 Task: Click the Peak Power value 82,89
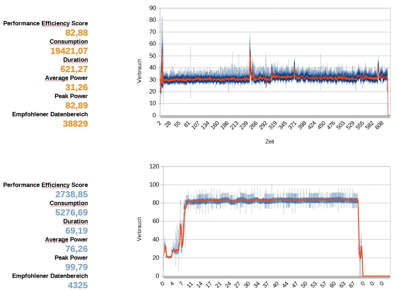tap(76, 106)
